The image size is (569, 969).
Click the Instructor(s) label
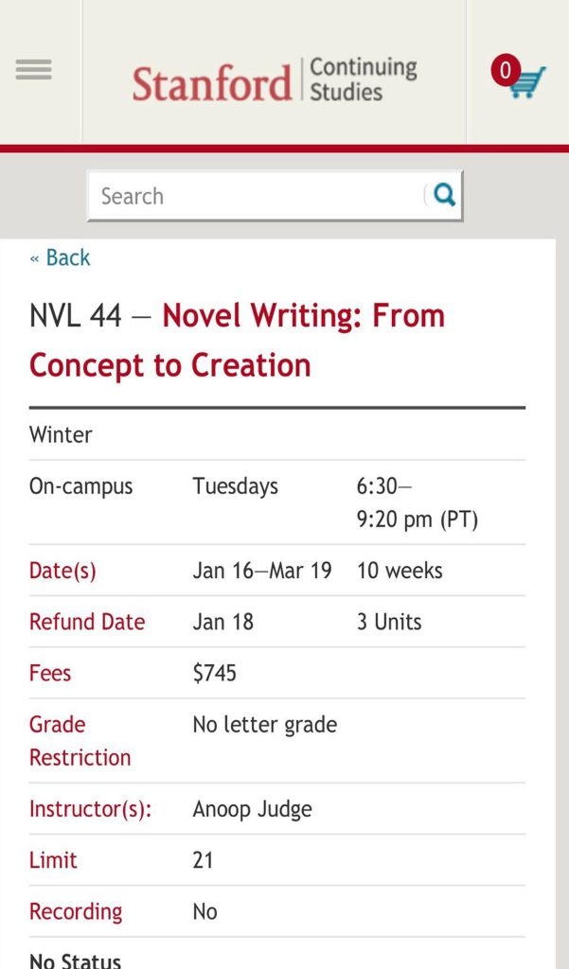(x=91, y=809)
